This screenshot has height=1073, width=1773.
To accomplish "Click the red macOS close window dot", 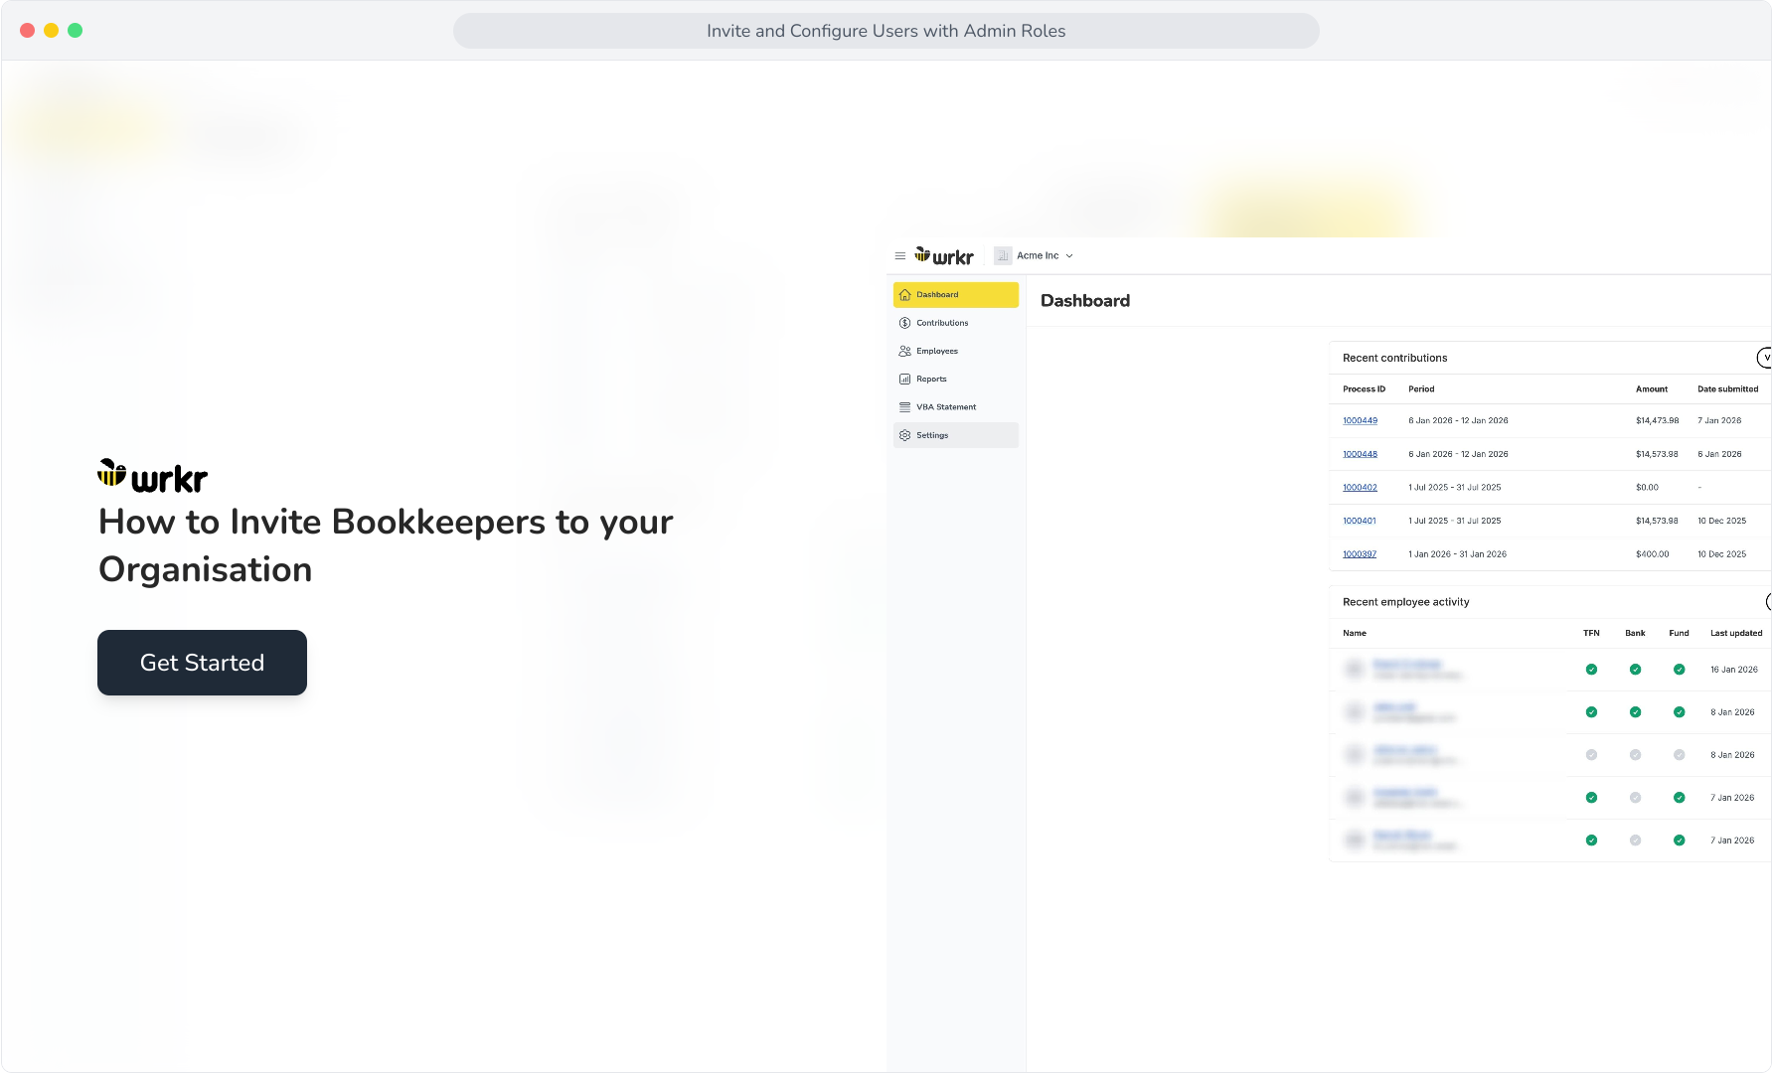I will [x=28, y=31].
